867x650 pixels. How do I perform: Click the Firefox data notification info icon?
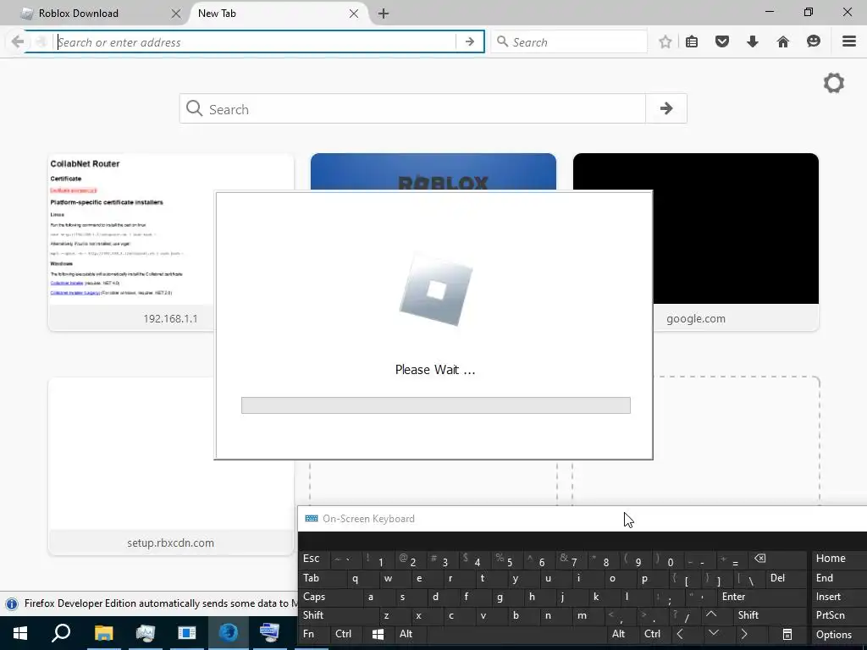pyautogui.click(x=12, y=603)
